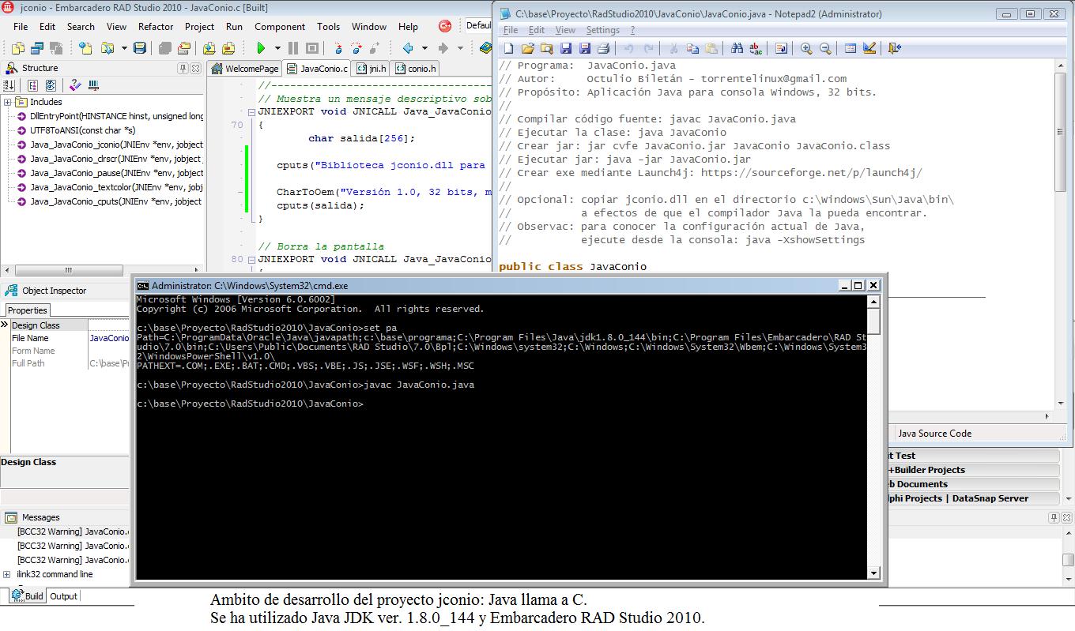Select Java_JavaConio_cputs in the Structure tree

[x=110, y=201]
